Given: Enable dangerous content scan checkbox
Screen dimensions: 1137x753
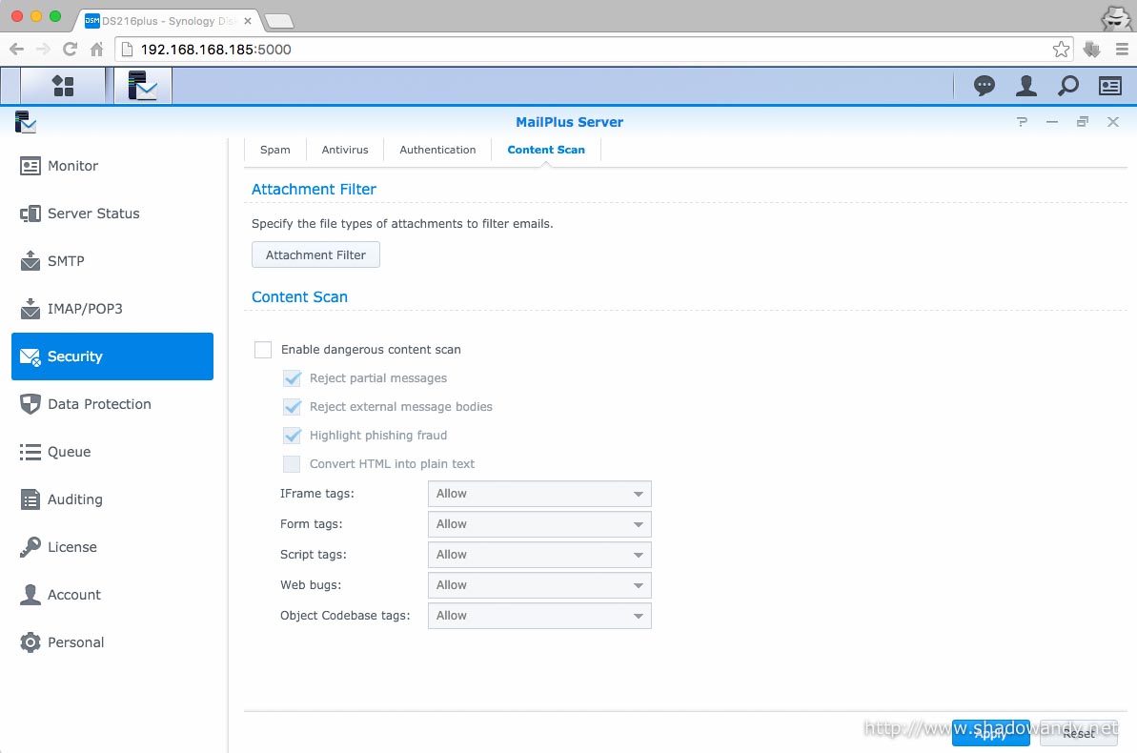Looking at the screenshot, I should pos(263,350).
